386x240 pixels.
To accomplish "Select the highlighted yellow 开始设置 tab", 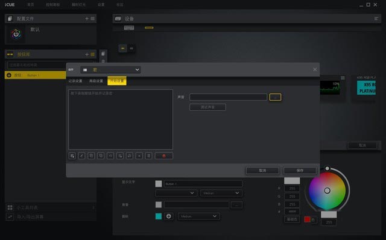I will click(x=117, y=81).
